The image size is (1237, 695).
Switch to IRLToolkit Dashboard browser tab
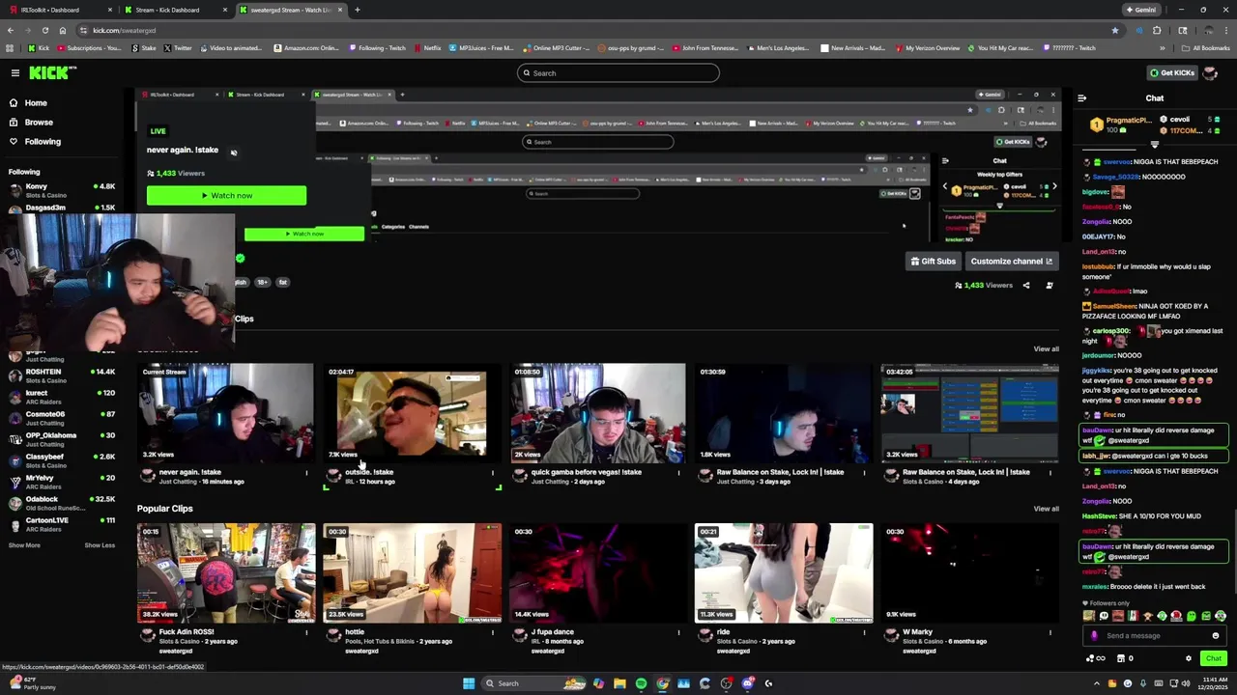(58, 10)
